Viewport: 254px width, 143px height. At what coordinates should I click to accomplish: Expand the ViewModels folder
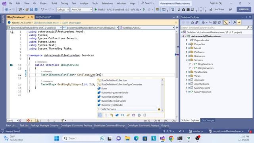[187, 72]
